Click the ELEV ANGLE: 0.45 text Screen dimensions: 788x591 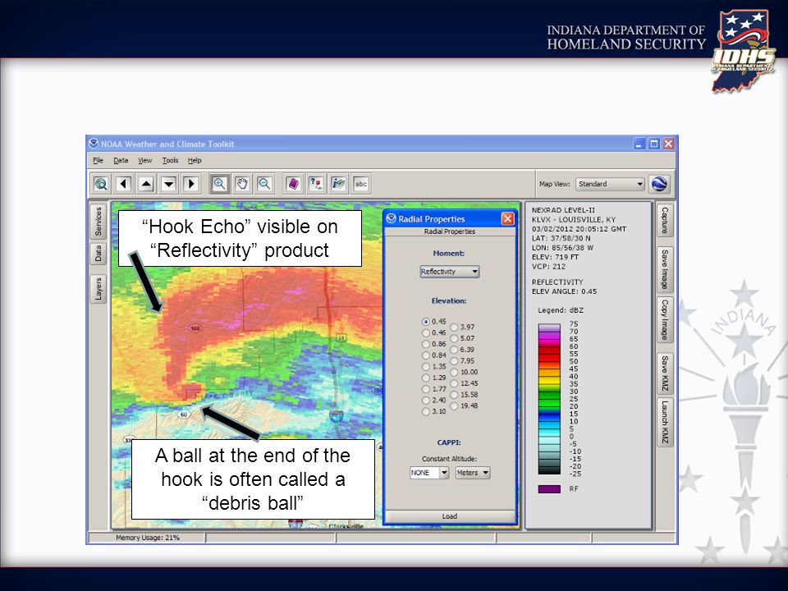[565, 291]
